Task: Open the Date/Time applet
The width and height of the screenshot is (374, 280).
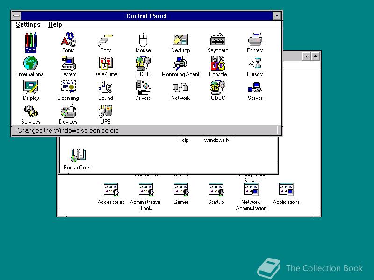Action: pyautogui.click(x=106, y=66)
